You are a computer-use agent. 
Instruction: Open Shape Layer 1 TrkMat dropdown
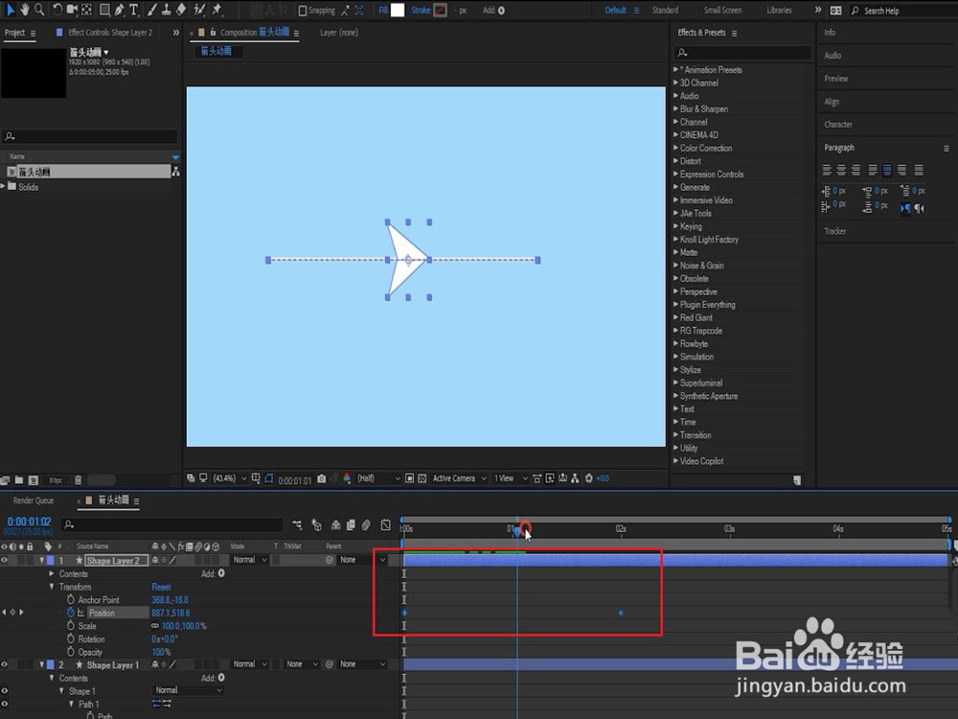tap(302, 664)
